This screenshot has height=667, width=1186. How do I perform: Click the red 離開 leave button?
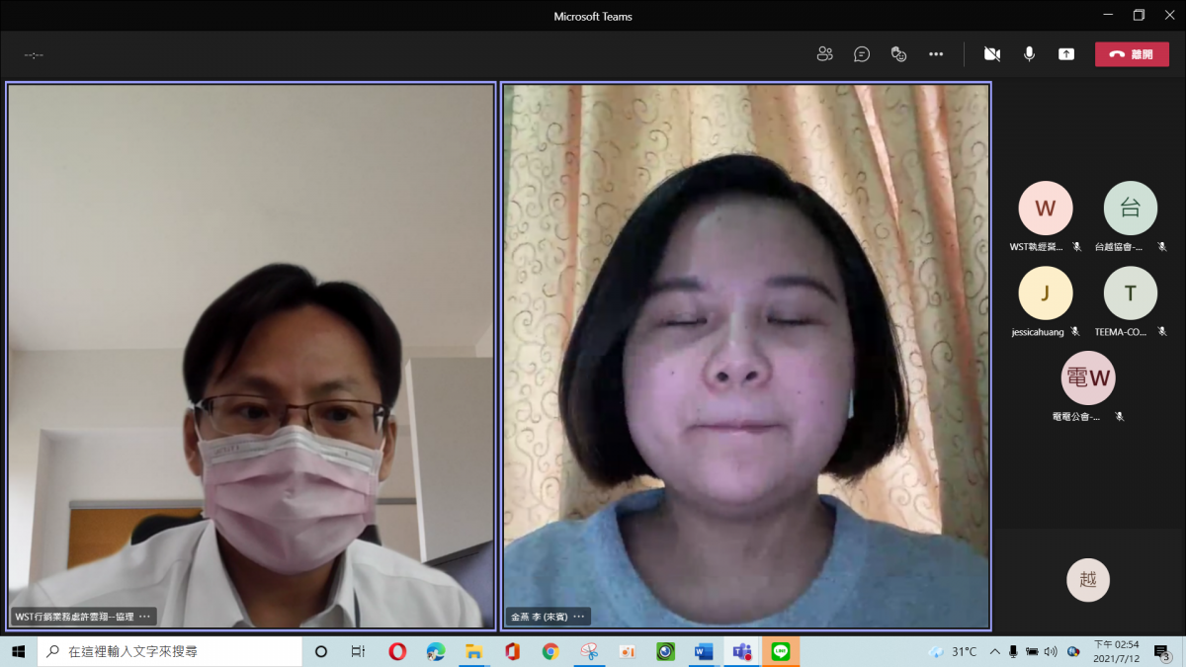pos(1132,54)
